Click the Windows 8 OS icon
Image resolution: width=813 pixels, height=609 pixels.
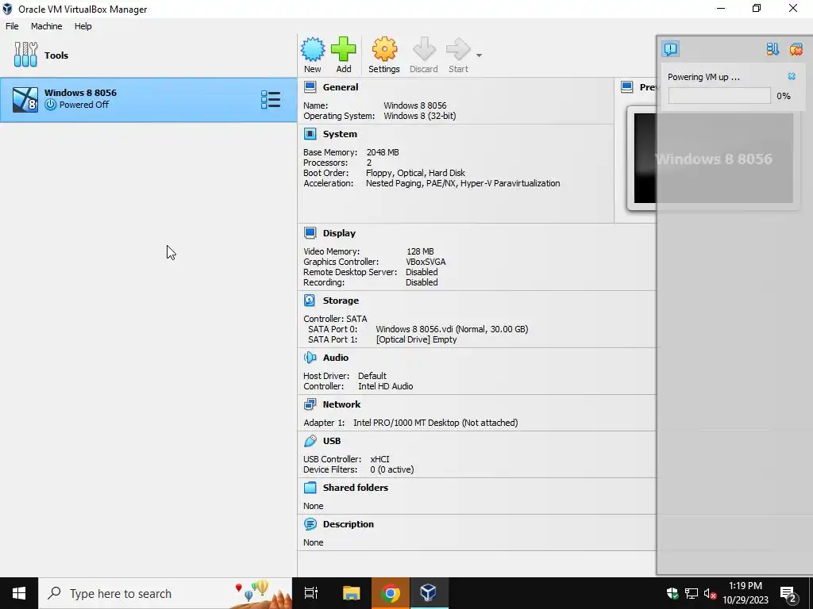[x=25, y=99]
